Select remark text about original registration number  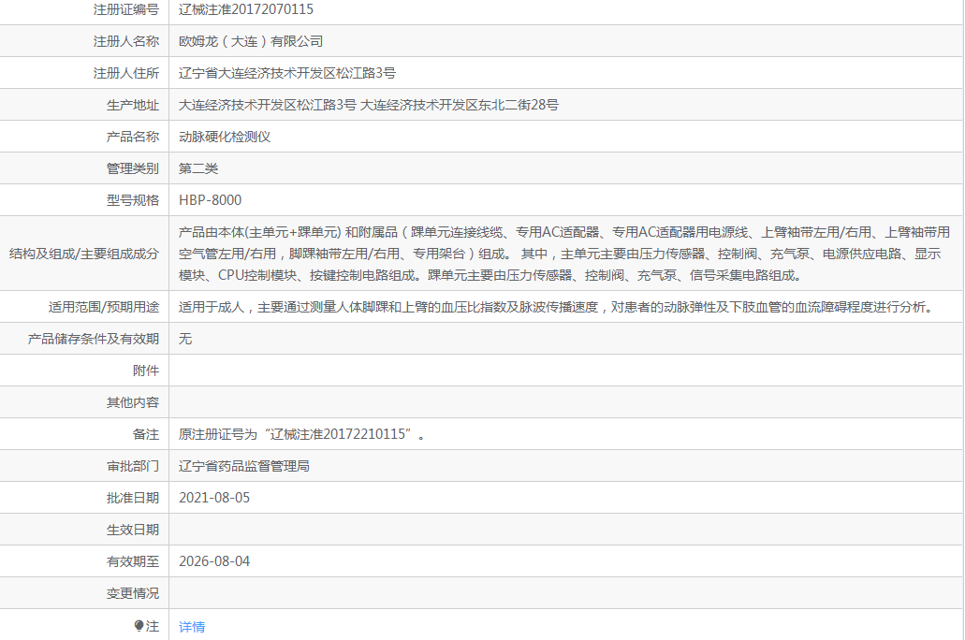click(290, 433)
